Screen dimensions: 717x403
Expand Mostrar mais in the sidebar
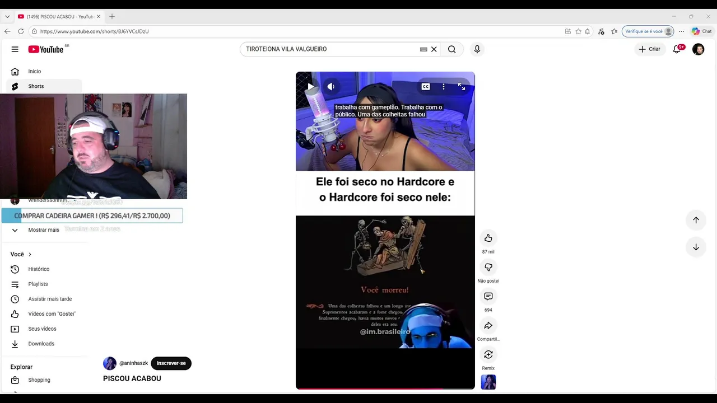tap(44, 230)
